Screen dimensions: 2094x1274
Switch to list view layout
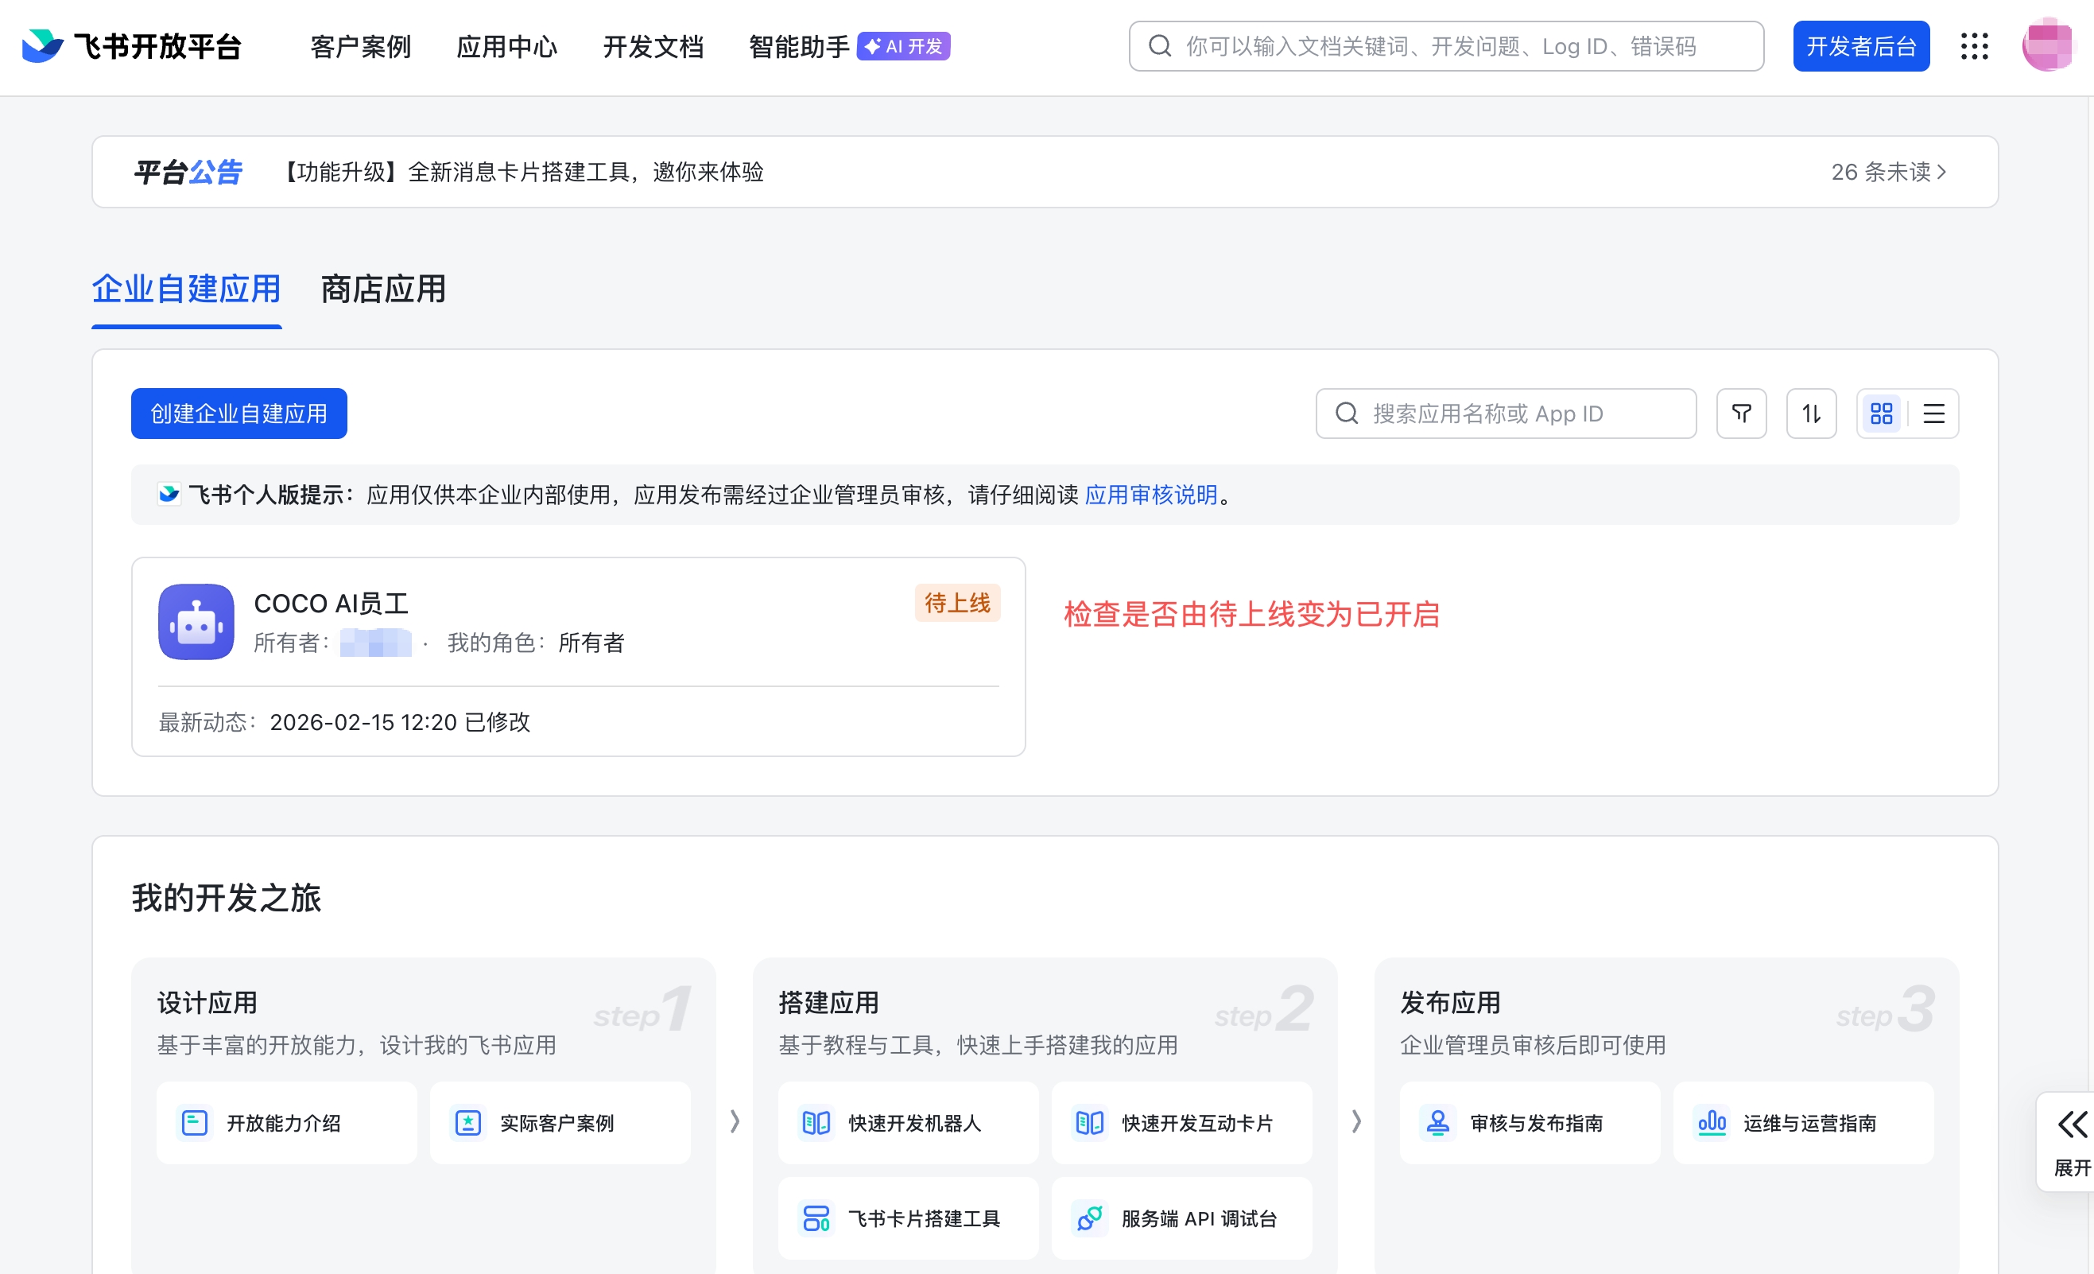[x=1934, y=413]
